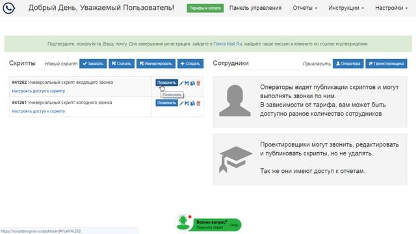Screen dimensions: 416x234
Task: Click the greeting Добрый День, Уважаемый Пользователь!
Action: (x=101, y=8)
